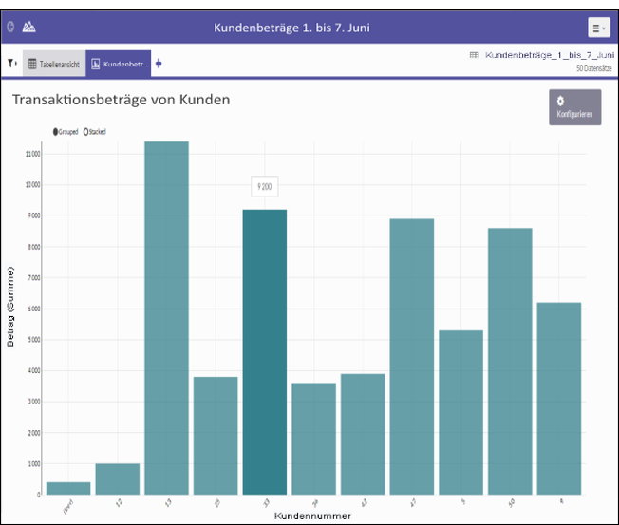Screen dimensions: 619x525
Task: Click the tallest bar for customer 13
Action: 166,318
